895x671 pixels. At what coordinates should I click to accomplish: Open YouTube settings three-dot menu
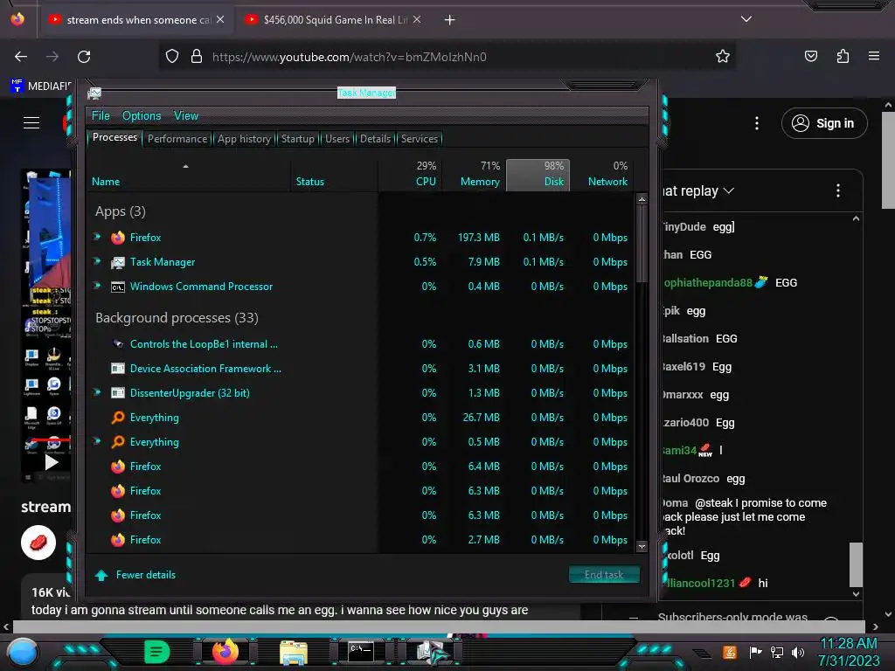pyautogui.click(x=757, y=123)
